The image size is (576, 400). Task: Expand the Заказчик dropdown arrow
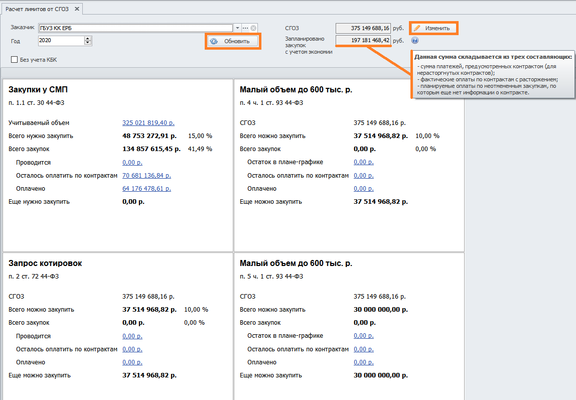click(x=238, y=28)
